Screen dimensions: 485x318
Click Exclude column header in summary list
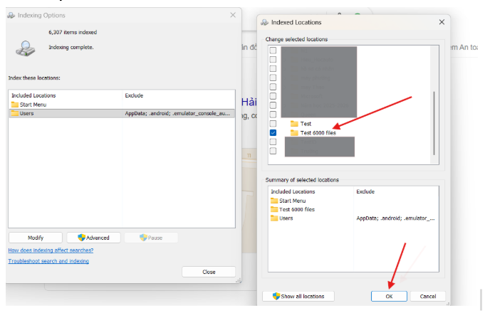click(x=365, y=191)
